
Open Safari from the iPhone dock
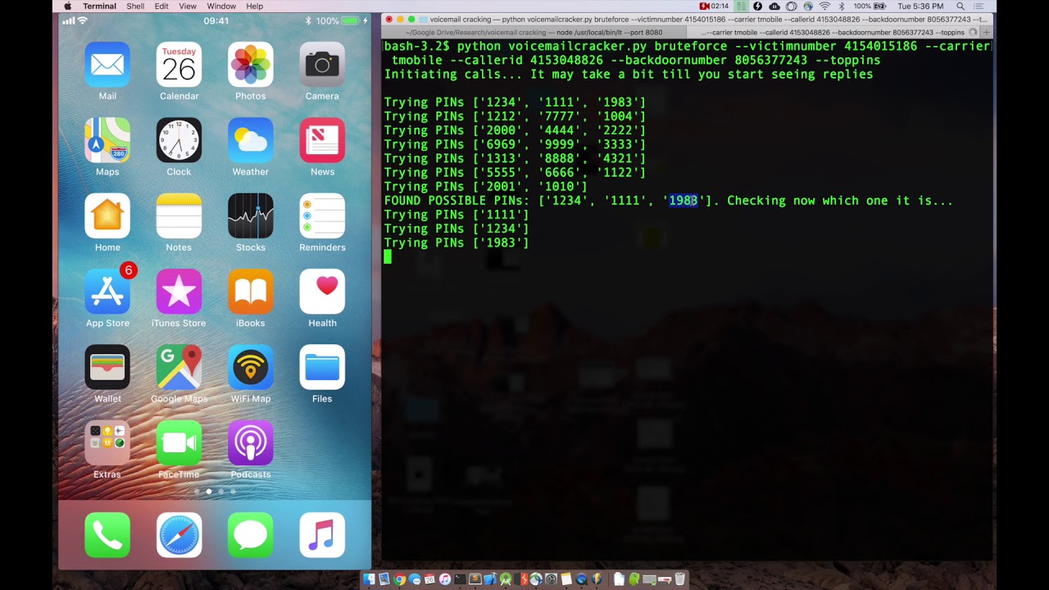point(179,535)
